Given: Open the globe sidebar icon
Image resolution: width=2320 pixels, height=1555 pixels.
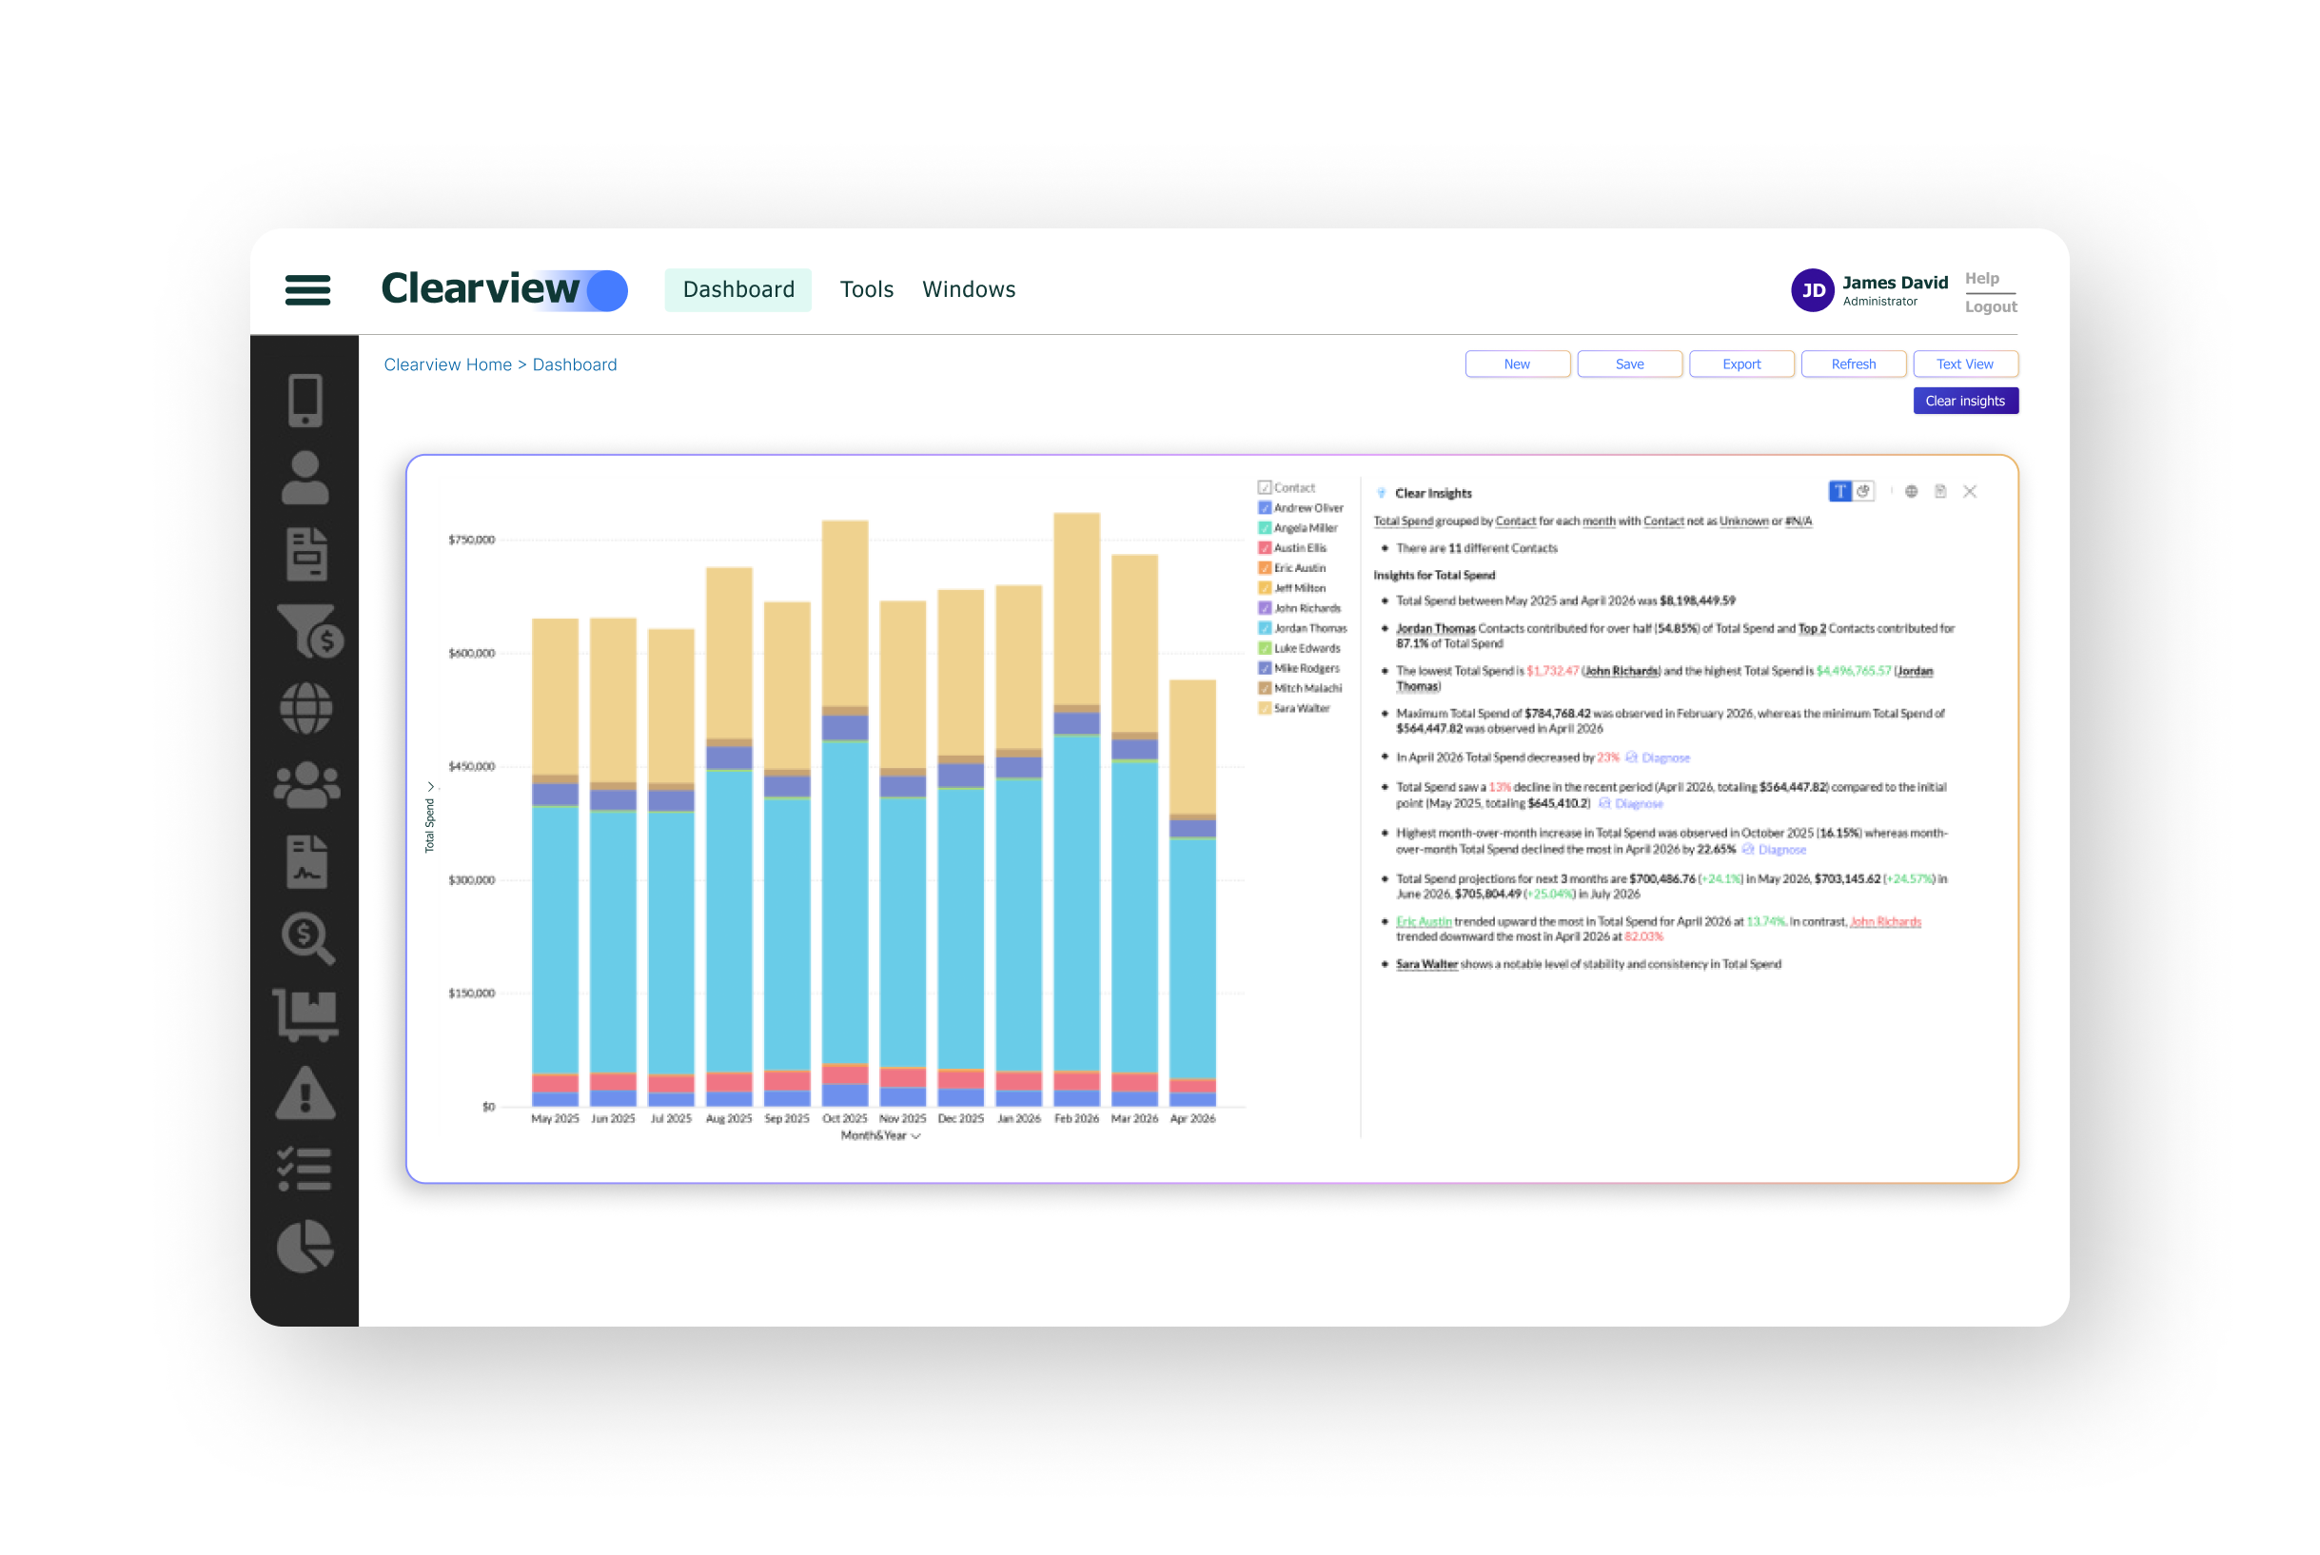Looking at the screenshot, I should (x=306, y=708).
